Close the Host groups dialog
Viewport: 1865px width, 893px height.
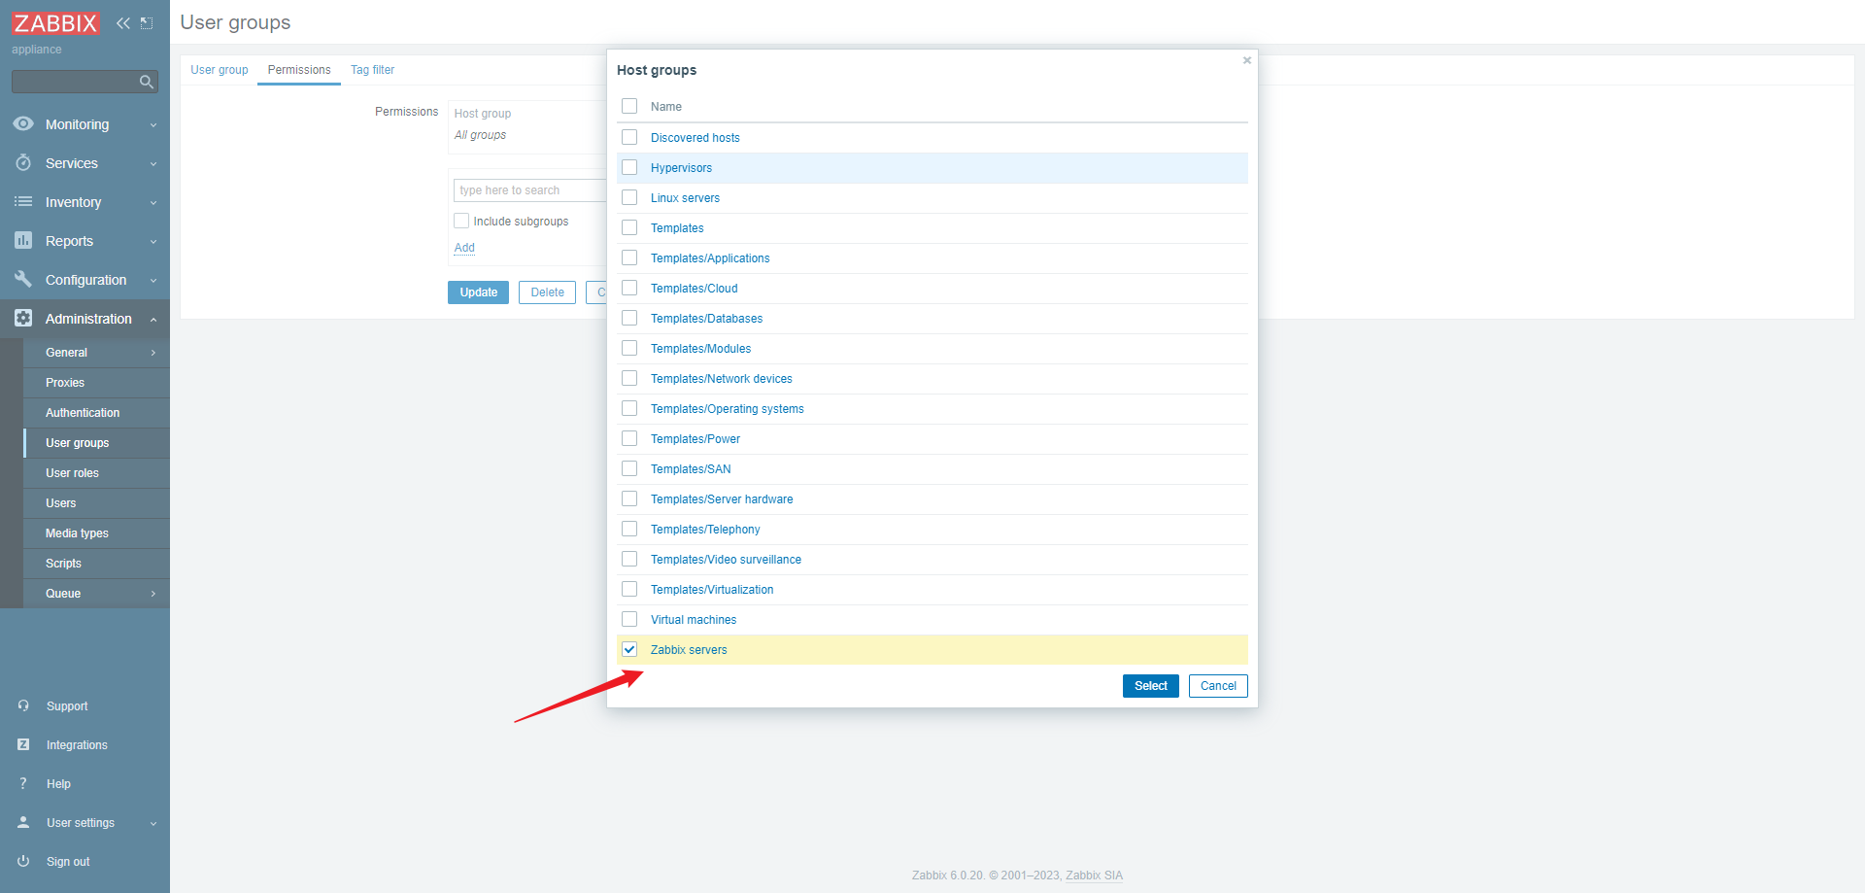click(1247, 60)
